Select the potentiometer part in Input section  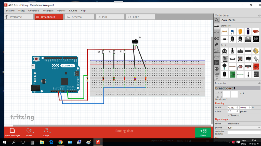[x=224, y=51]
